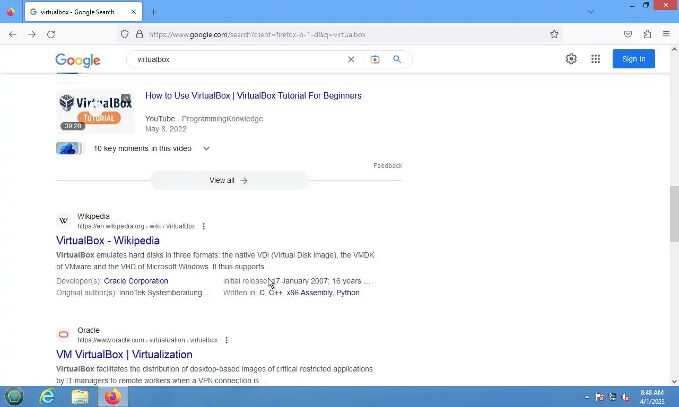Submit search with magnifier icon

397,59
